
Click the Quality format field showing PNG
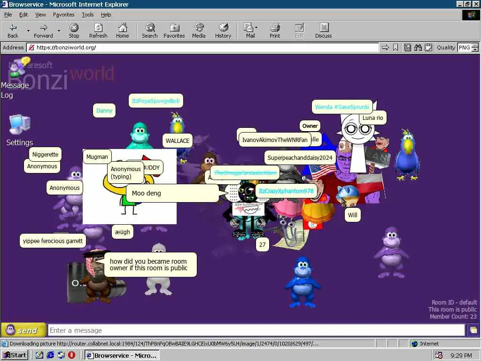point(465,47)
